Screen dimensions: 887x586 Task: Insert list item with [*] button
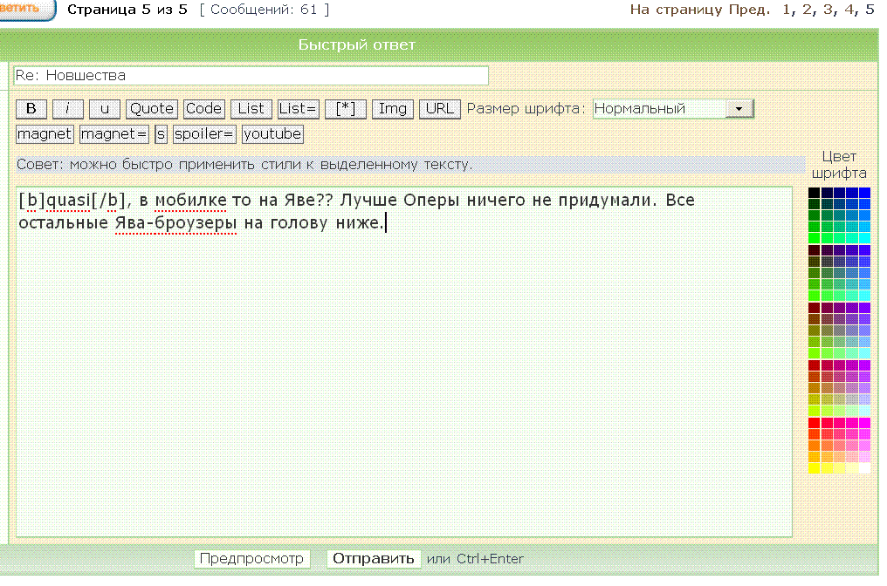(x=345, y=109)
